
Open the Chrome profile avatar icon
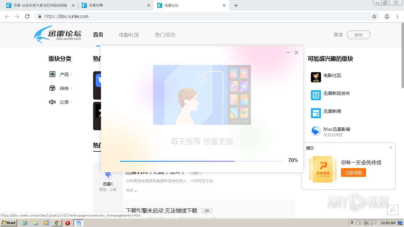387,16
